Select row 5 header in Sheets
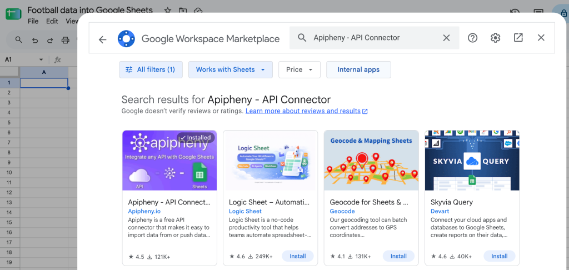 point(10,123)
